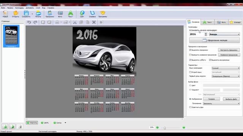Paste with clipboard icon

87,22
